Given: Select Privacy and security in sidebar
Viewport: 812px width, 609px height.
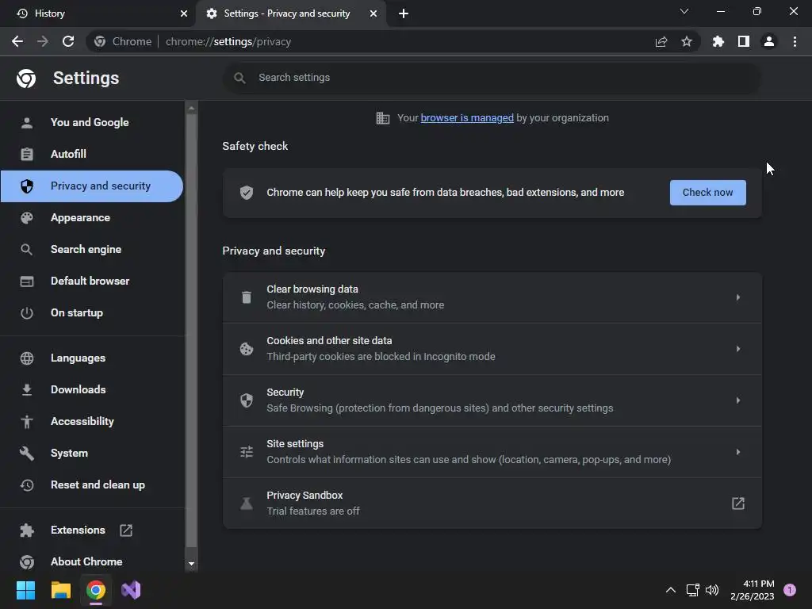Looking at the screenshot, I should coord(92,186).
